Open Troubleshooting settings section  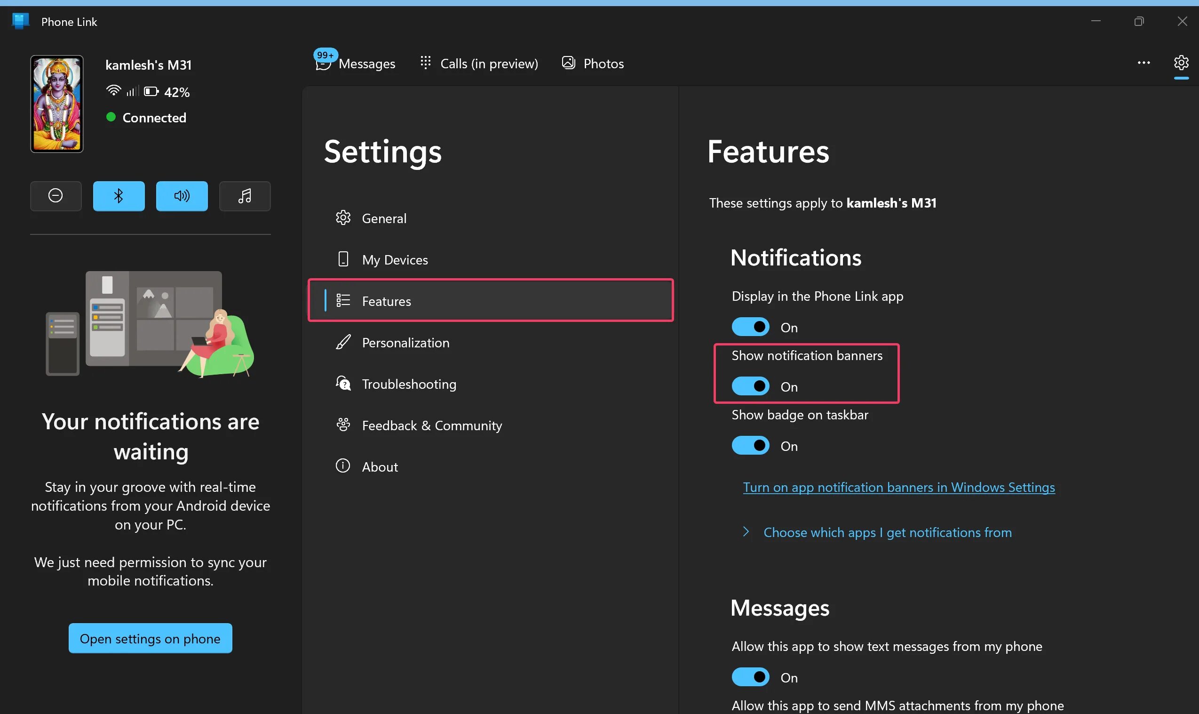409,384
